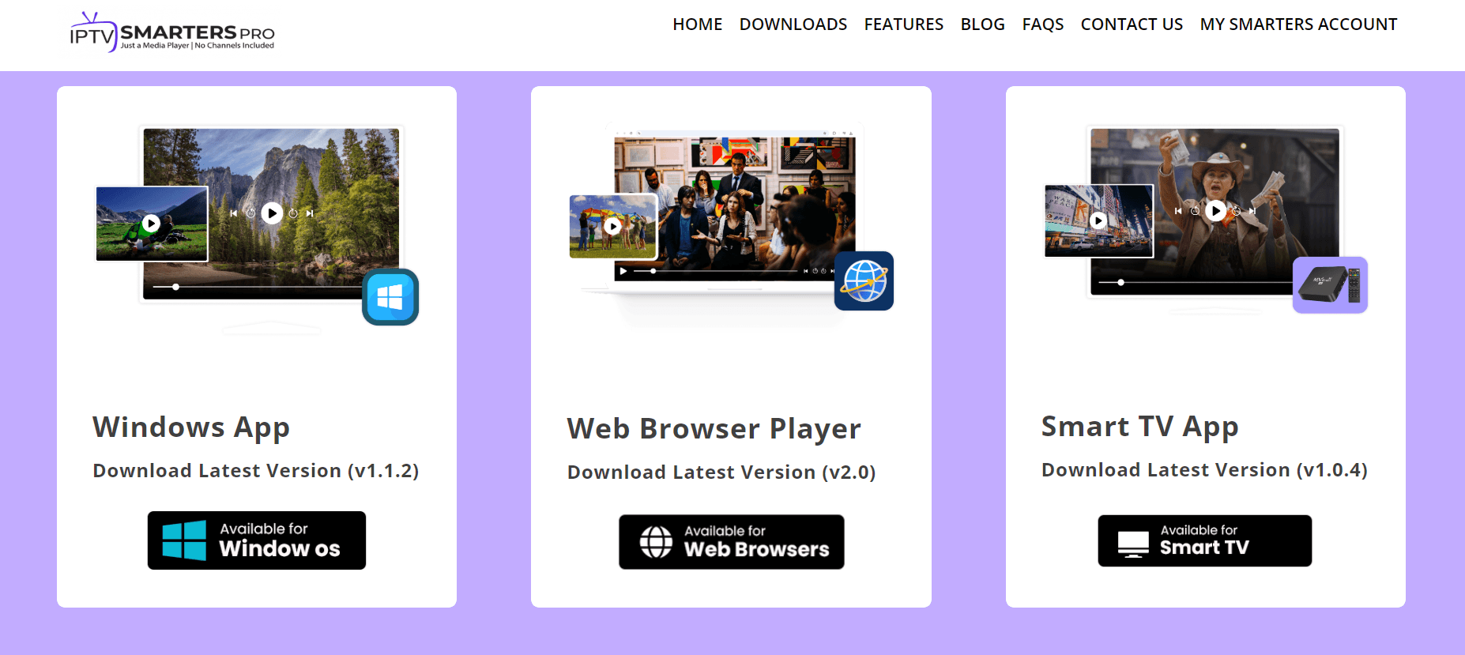This screenshot has width=1465, height=655.
Task: Click the globe browser badge icon
Action: (864, 281)
